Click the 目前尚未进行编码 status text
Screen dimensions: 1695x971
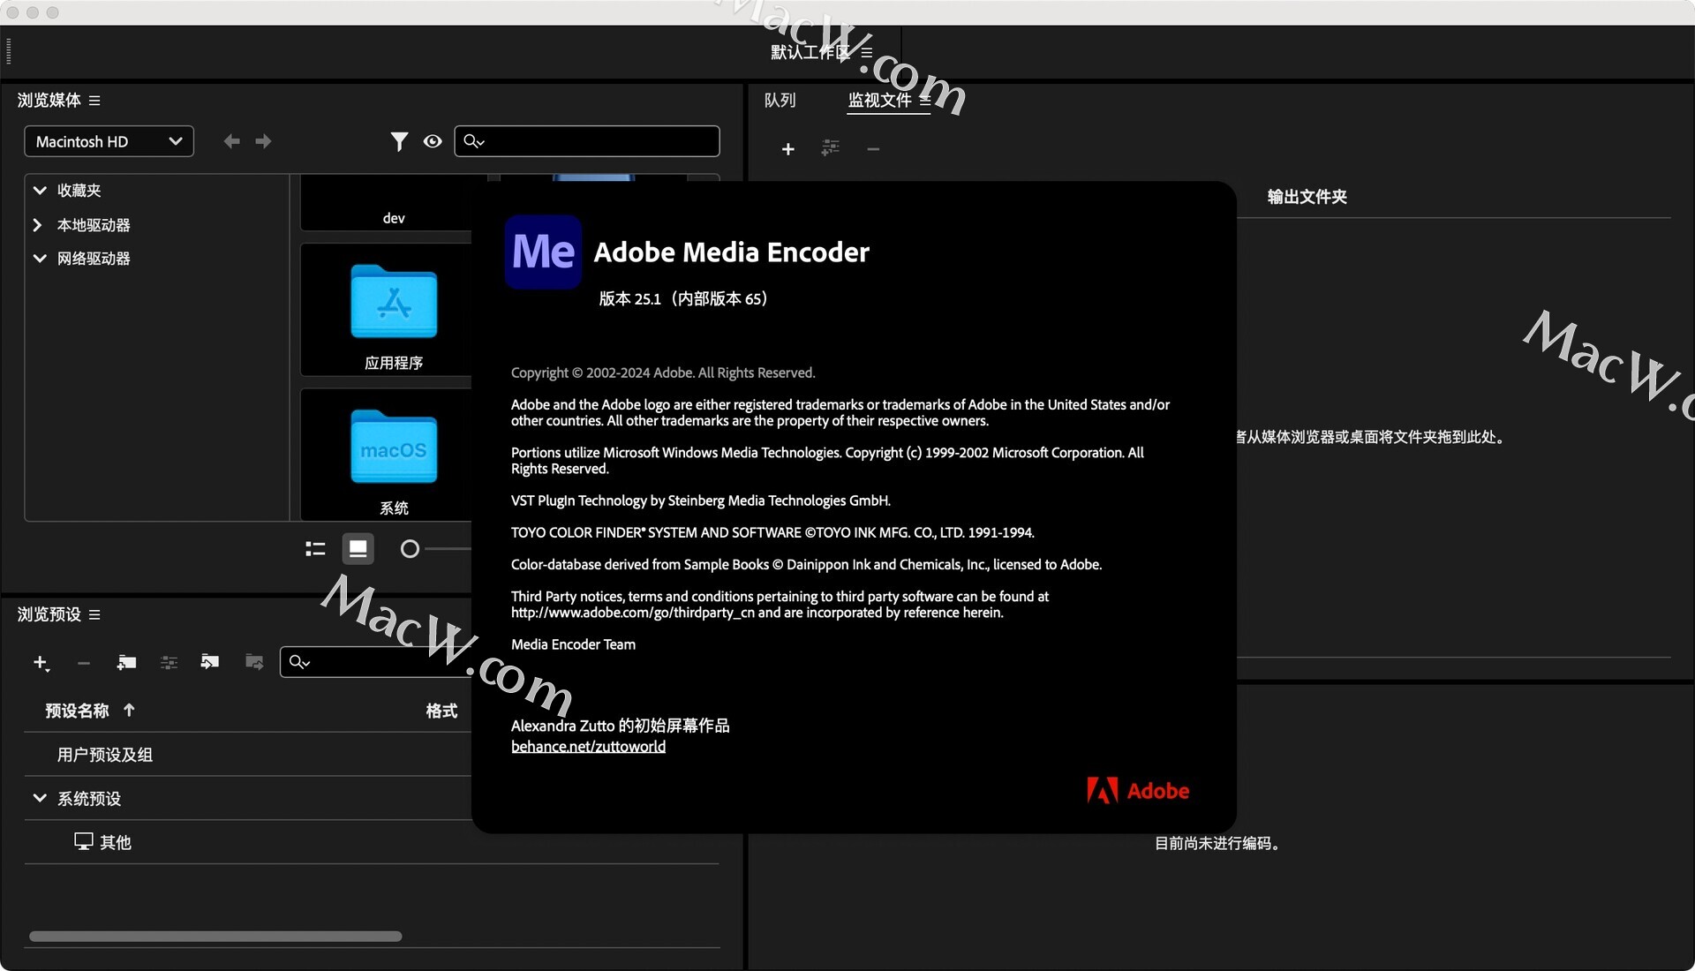coord(1219,844)
